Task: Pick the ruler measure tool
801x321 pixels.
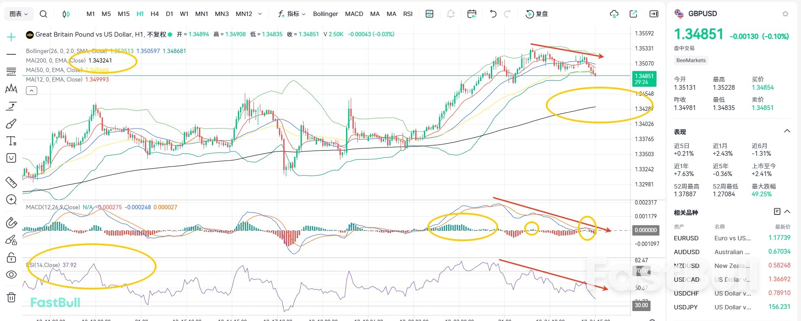Action: 11,183
